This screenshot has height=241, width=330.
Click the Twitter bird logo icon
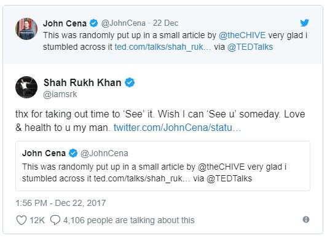pyautogui.click(x=304, y=23)
